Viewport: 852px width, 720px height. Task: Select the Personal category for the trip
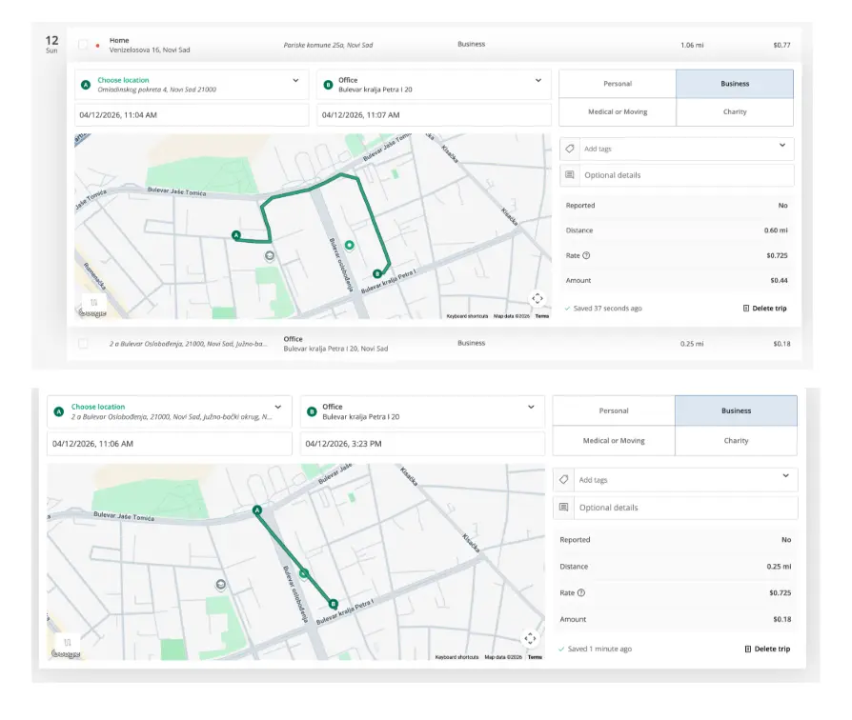click(618, 84)
